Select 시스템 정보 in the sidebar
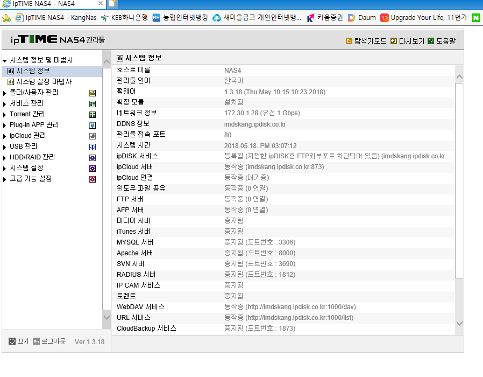The width and height of the screenshot is (483, 377). click(x=33, y=71)
